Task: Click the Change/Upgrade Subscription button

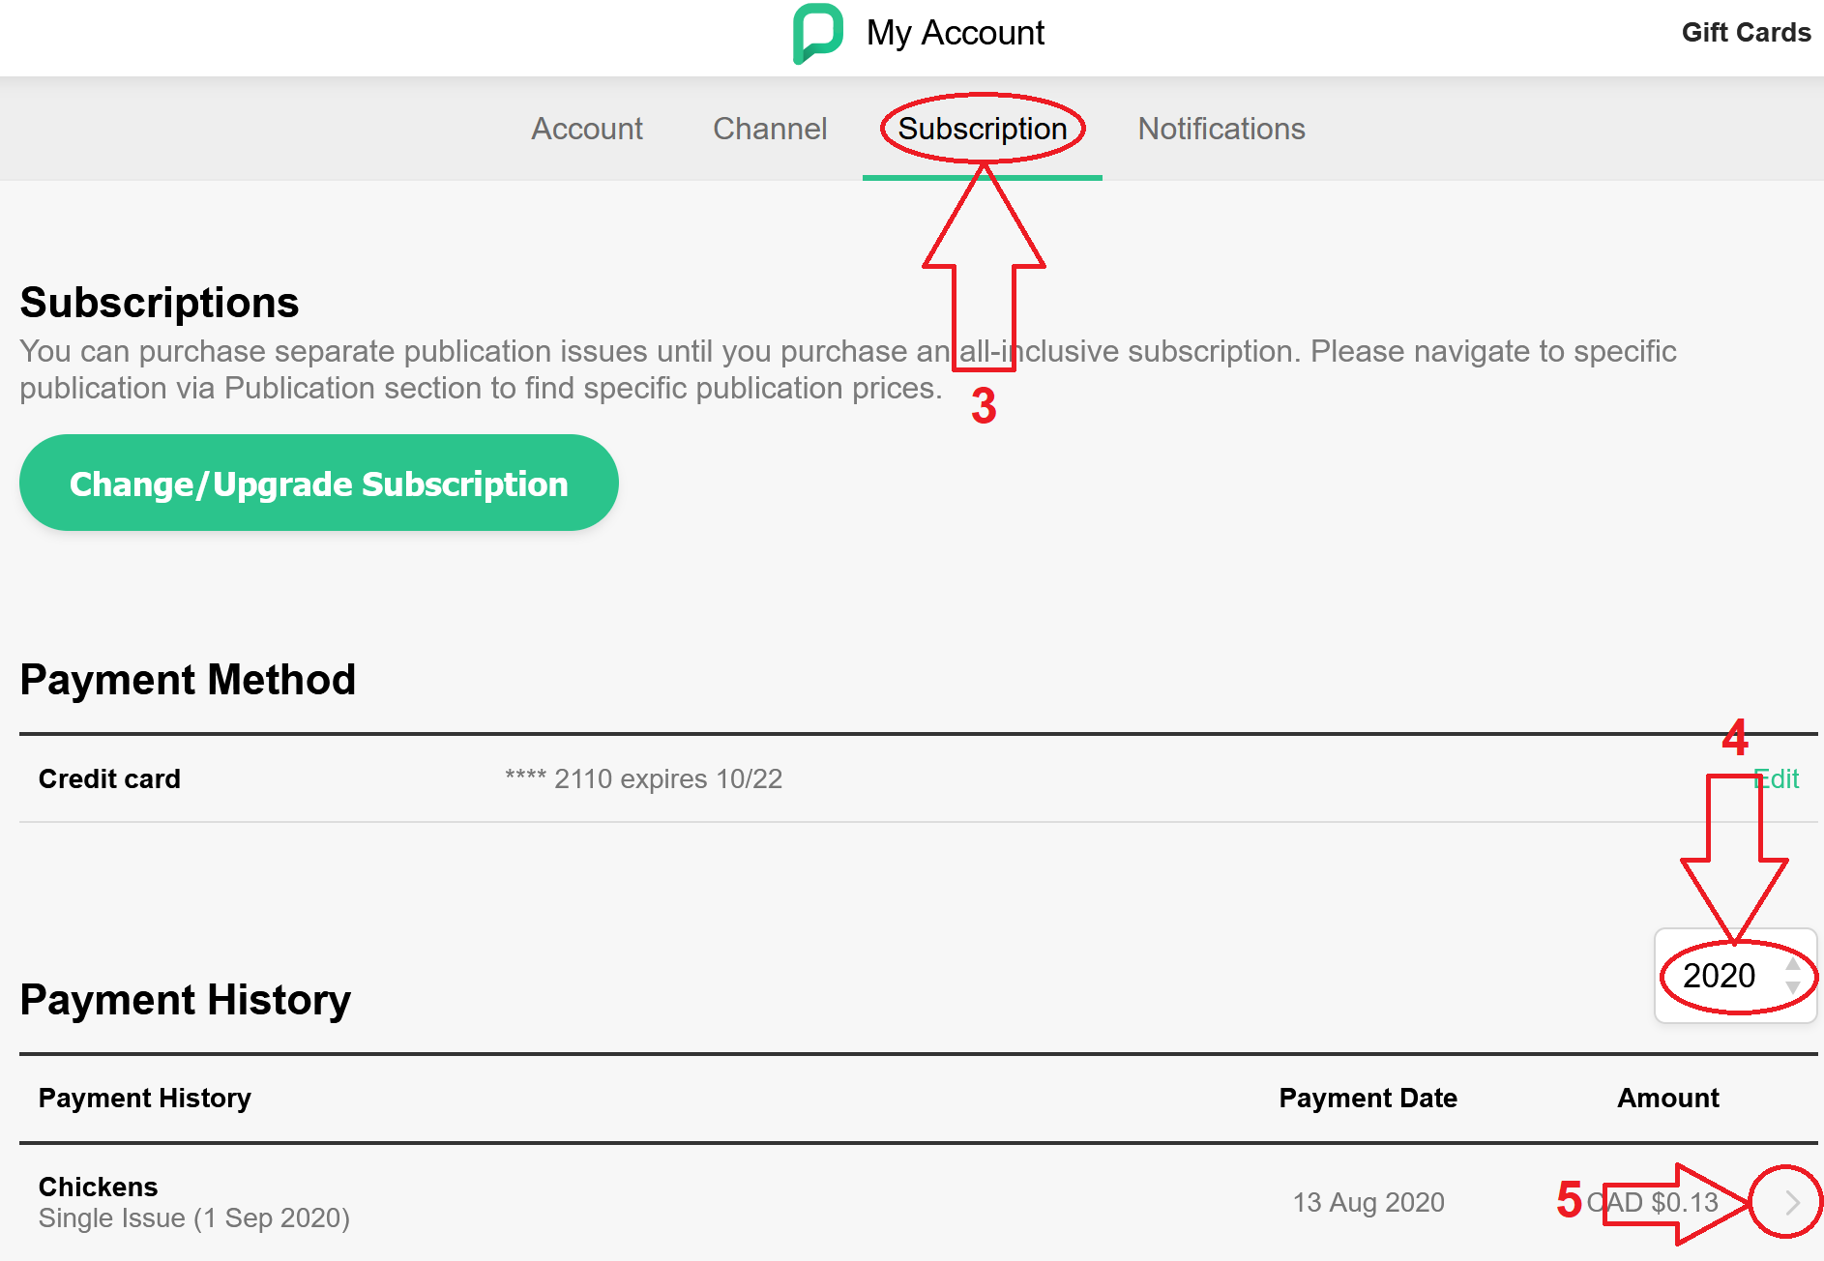Action: click(x=319, y=483)
